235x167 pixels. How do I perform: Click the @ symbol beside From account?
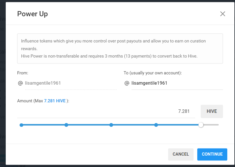tap(20, 83)
